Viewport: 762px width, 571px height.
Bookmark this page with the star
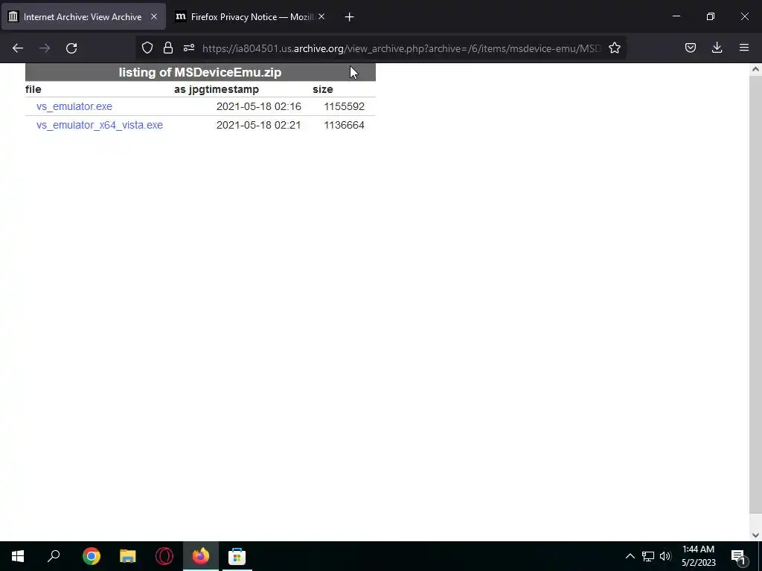click(x=615, y=48)
